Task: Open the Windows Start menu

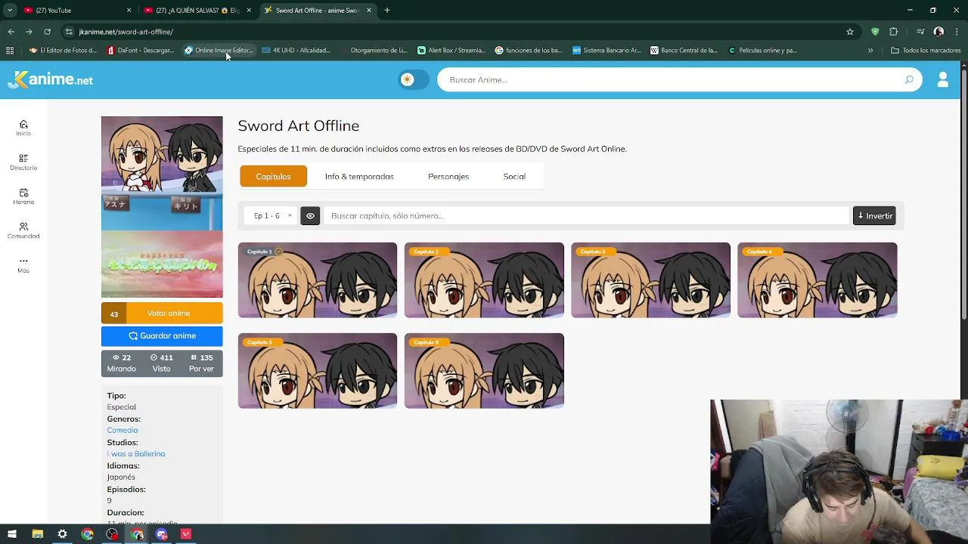Action: [12, 534]
